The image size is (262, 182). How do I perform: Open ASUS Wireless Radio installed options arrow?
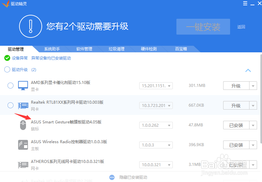253,145
